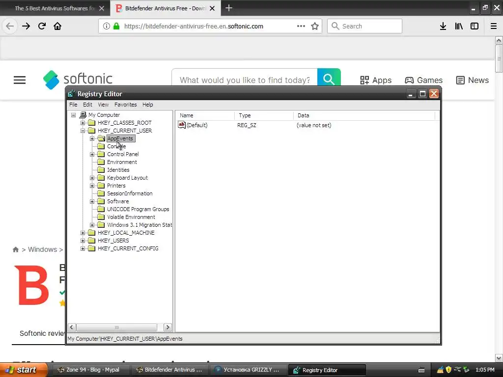The height and width of the screenshot is (377, 503).
Task: Expand the Software key
Action: point(92,201)
